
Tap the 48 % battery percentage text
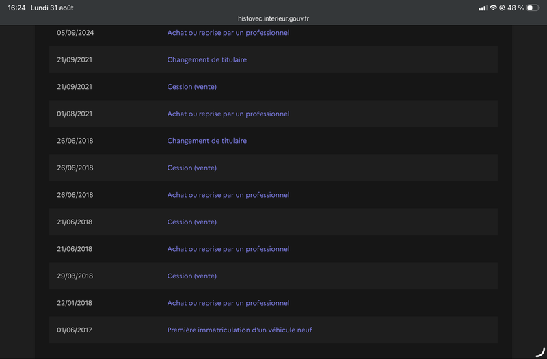pos(516,8)
